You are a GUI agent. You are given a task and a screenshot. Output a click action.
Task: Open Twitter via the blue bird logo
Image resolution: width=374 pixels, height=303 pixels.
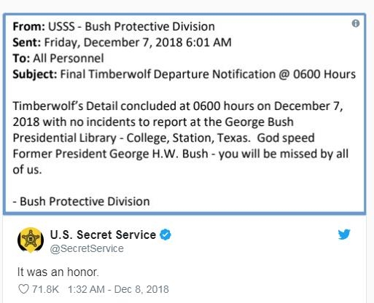pos(344,235)
